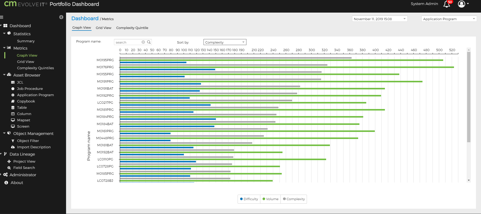Image resolution: width=481 pixels, height=214 pixels.
Task: Click the Import Description cloud icon
Action: pyautogui.click(x=13, y=147)
